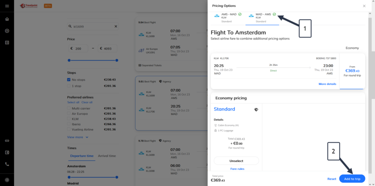Image resolution: width=375 pixels, height=186 pixels.
Task: Switch to AMS - MAD flight tab
Action: pyautogui.click(x=228, y=17)
